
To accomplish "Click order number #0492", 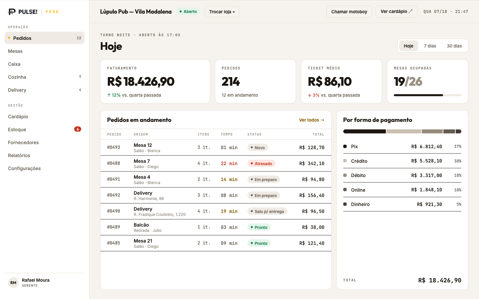I will pyautogui.click(x=113, y=195).
